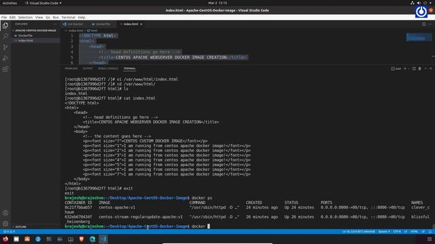Split the terminal panel

tap(414, 68)
